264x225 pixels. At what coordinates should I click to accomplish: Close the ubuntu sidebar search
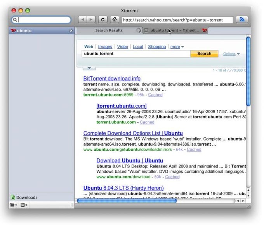pyautogui.click(x=71, y=31)
